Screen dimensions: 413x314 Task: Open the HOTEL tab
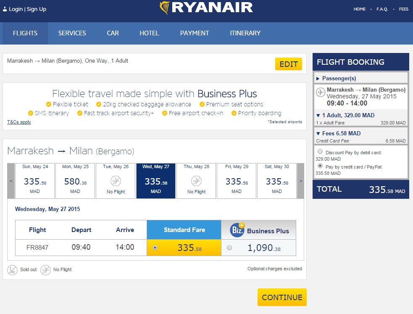click(149, 33)
